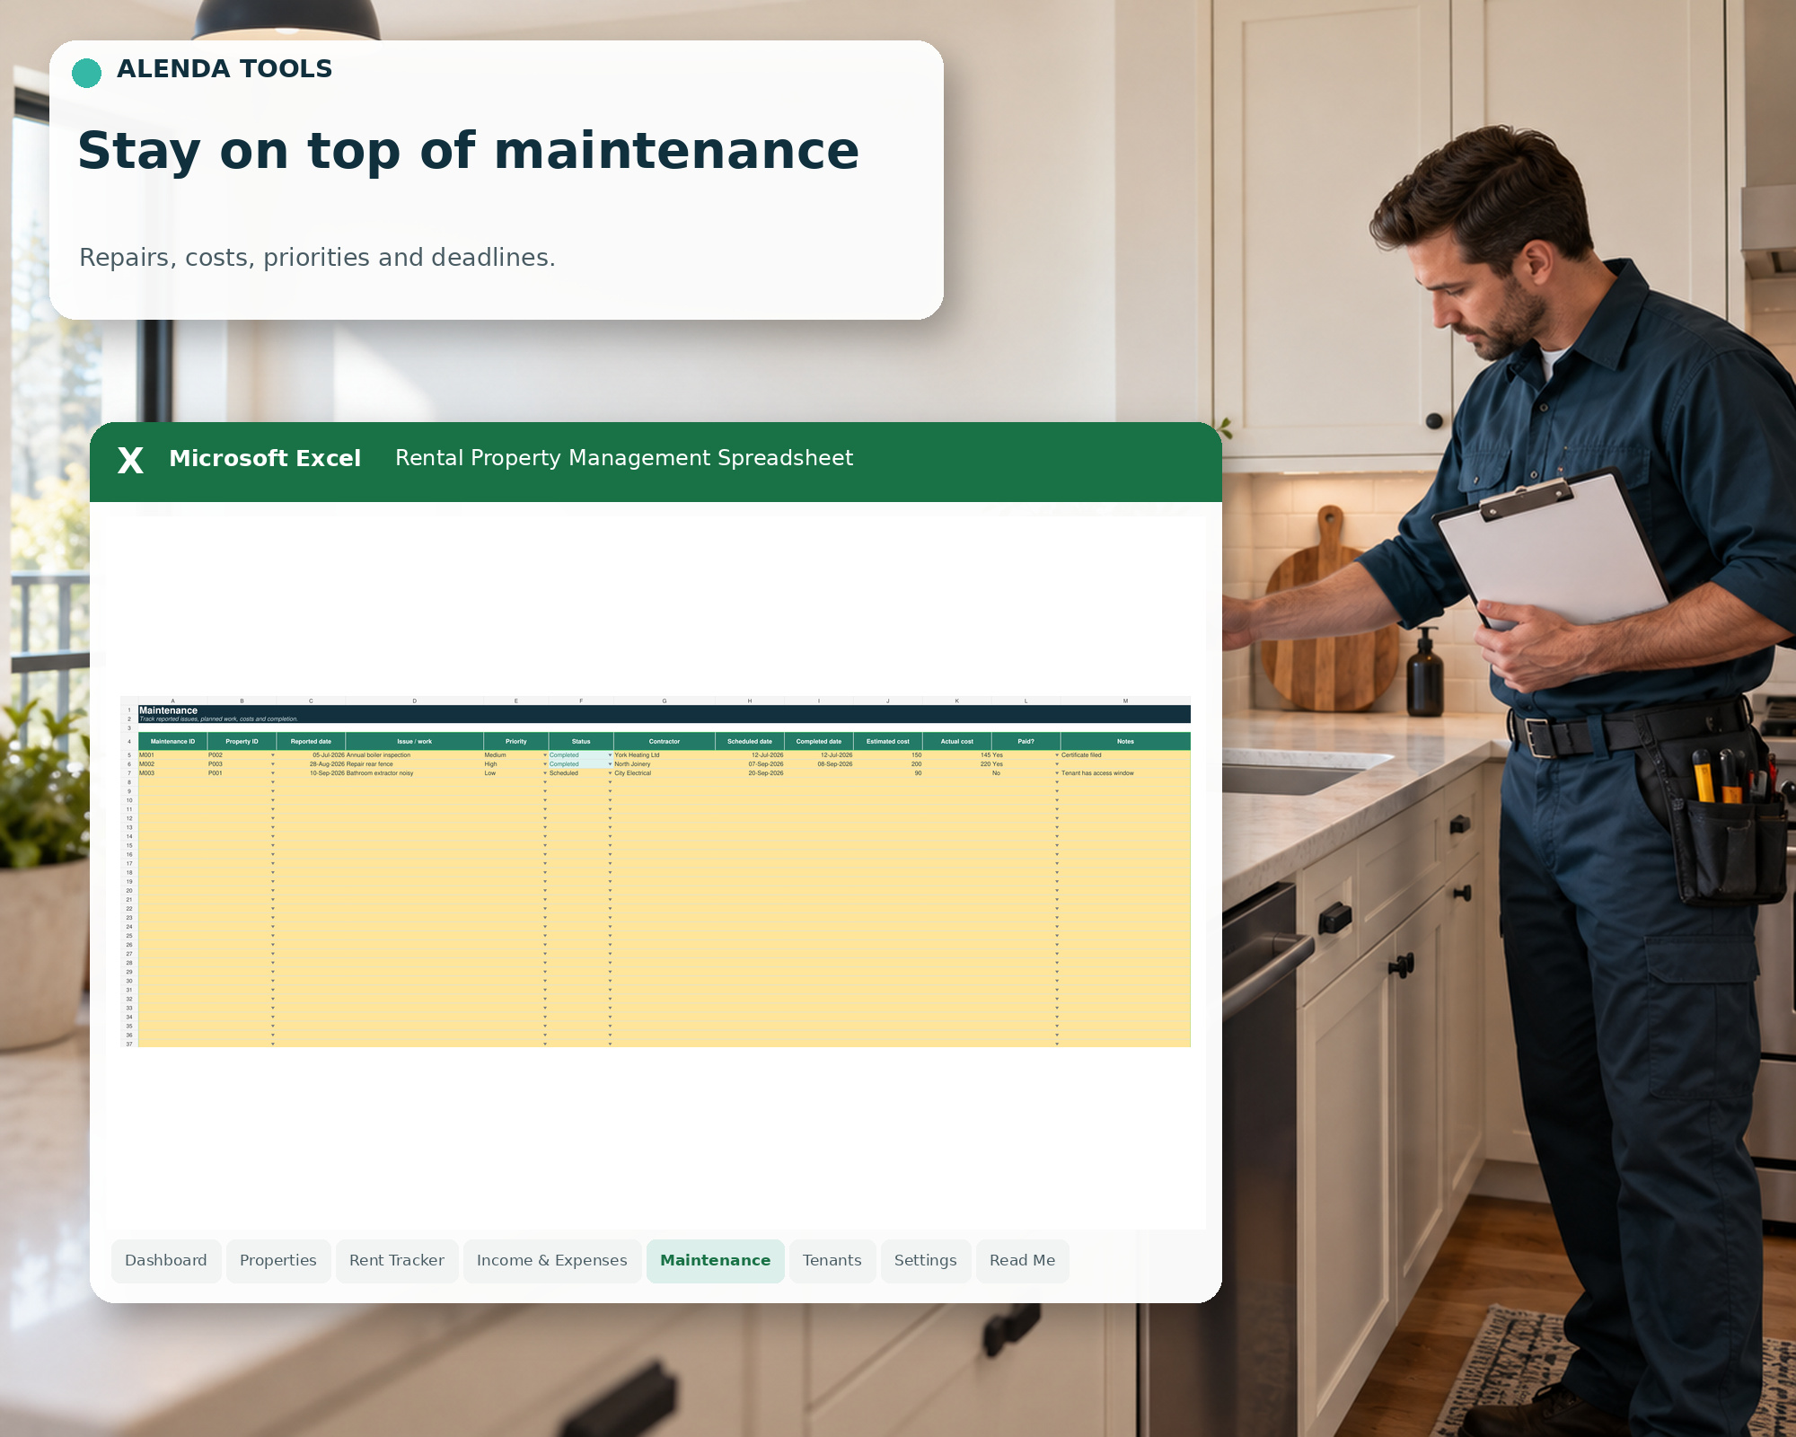
Task: Expand Priority dropdown in the Low row
Action: pos(545,773)
